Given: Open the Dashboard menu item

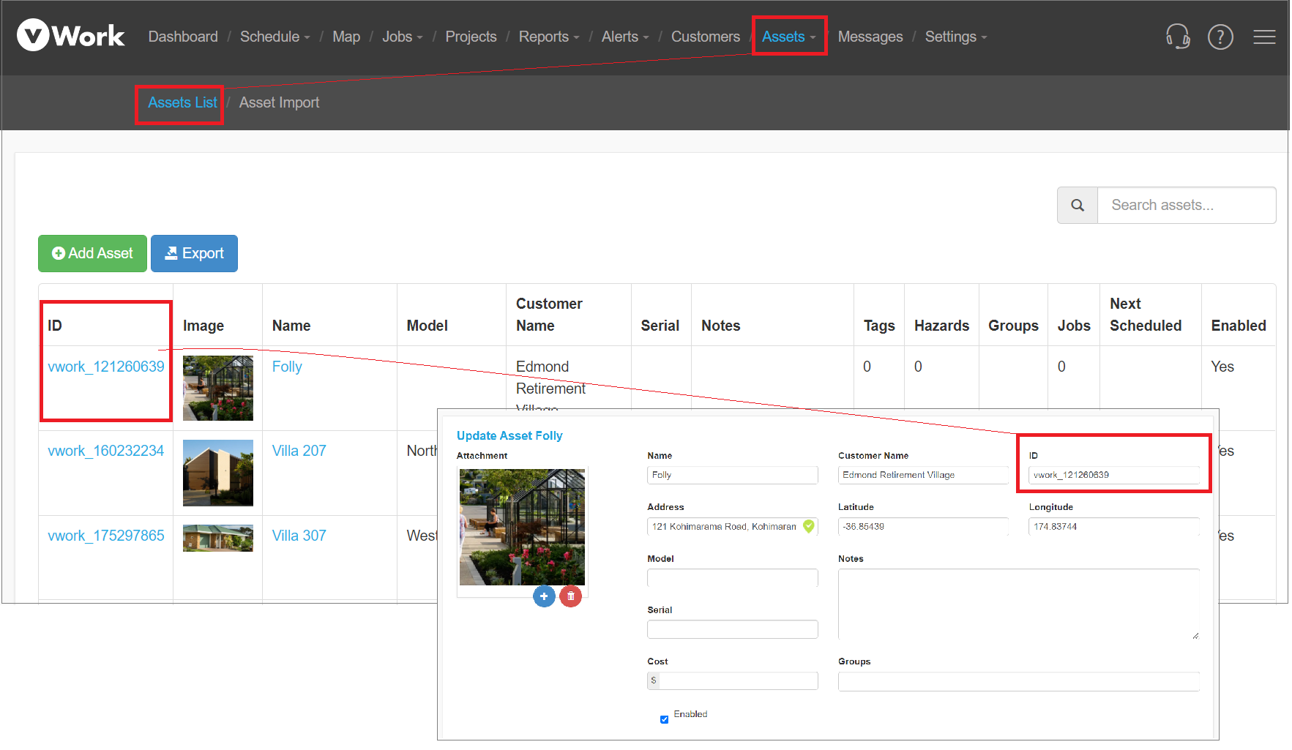Looking at the screenshot, I should 183,37.
